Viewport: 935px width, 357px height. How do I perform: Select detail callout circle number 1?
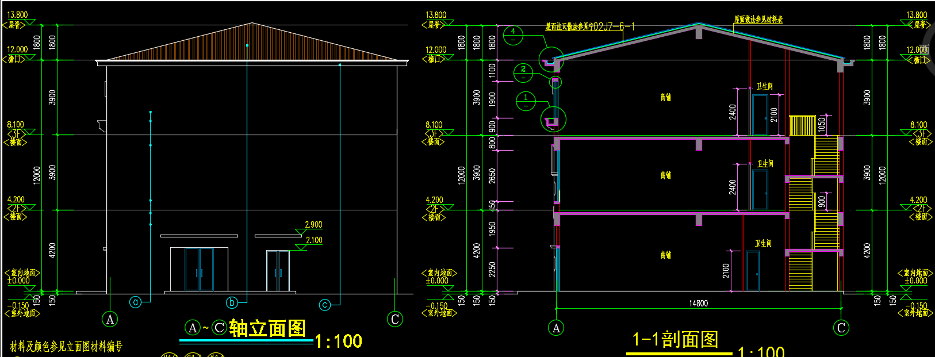526,101
